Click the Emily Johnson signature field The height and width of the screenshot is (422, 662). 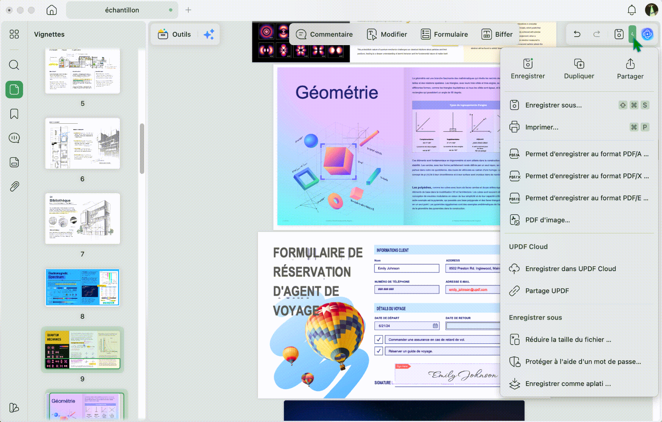click(447, 374)
